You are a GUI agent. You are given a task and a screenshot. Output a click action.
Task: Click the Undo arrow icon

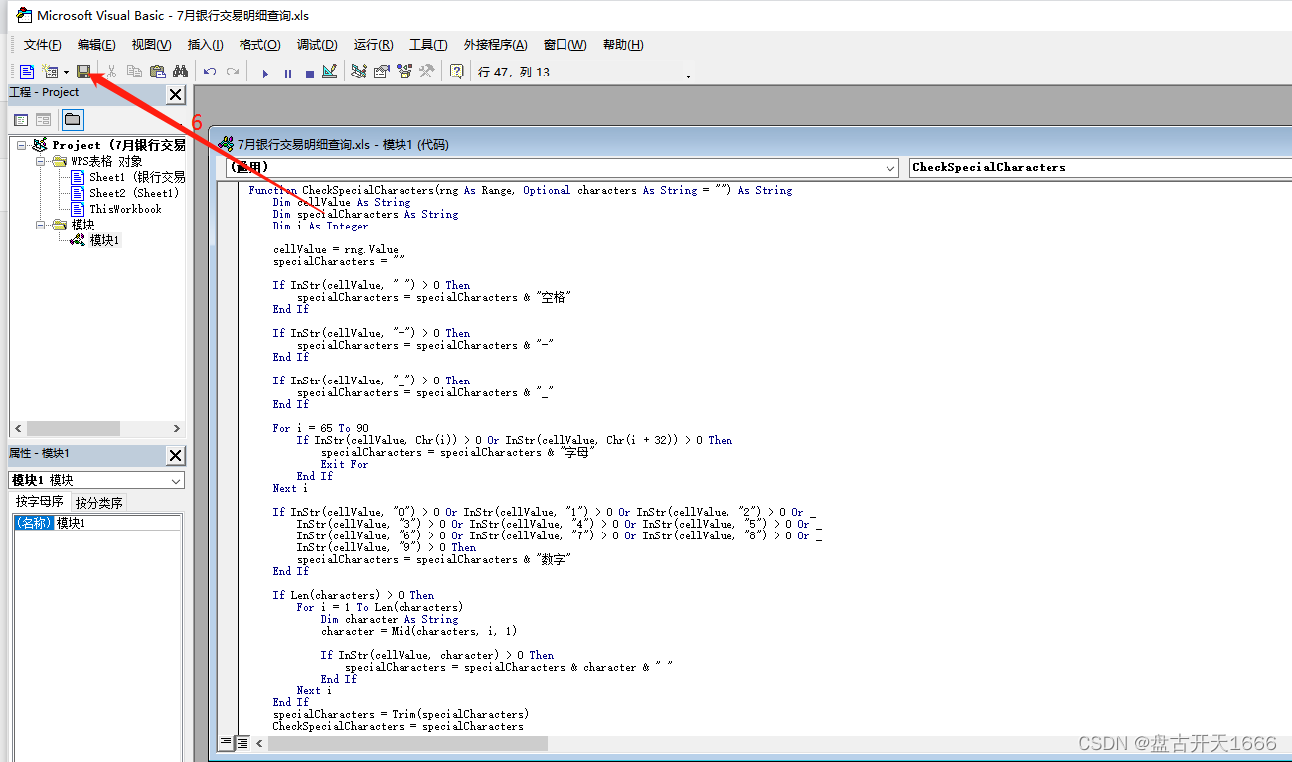[x=210, y=72]
